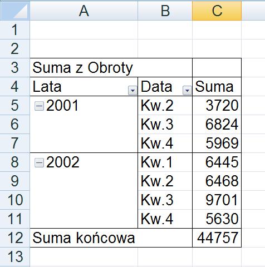
Task: Click the 'Suma' column header cell
Action: (x=217, y=87)
